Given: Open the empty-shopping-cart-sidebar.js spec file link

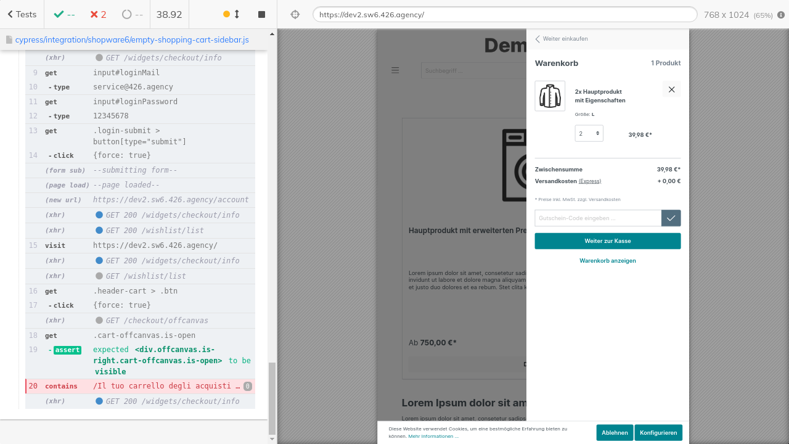Looking at the screenshot, I should pos(132,39).
